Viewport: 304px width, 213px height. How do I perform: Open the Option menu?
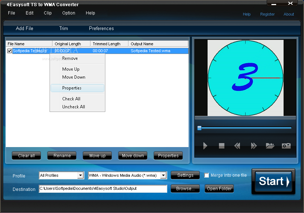coord(69,13)
